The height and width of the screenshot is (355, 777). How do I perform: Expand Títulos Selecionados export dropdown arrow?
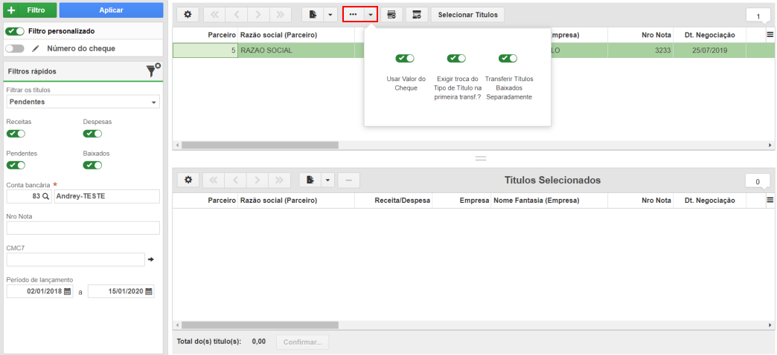pyautogui.click(x=328, y=180)
